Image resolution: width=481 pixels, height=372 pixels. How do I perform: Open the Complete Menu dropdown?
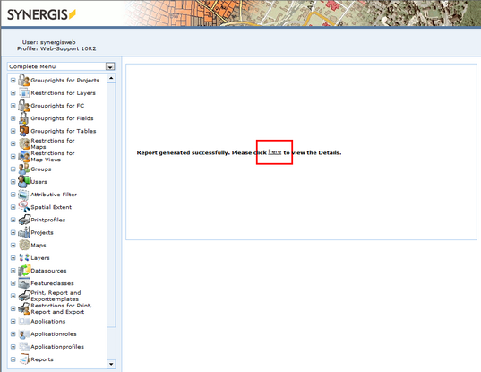coord(110,66)
